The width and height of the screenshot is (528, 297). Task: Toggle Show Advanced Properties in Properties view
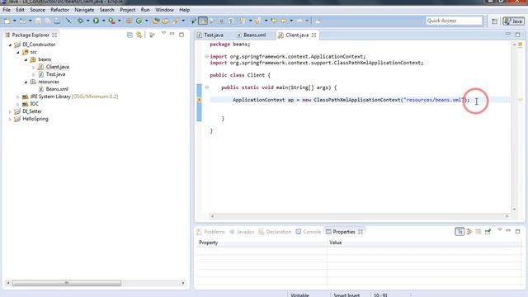pos(469,232)
